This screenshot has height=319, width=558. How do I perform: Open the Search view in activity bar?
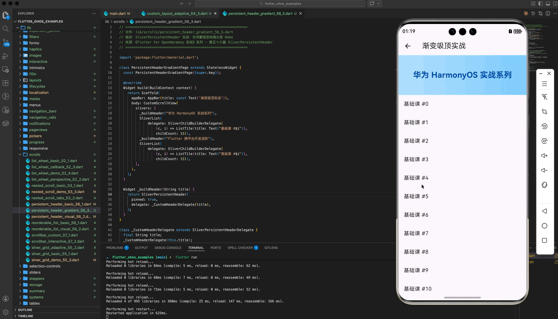pos(5,29)
